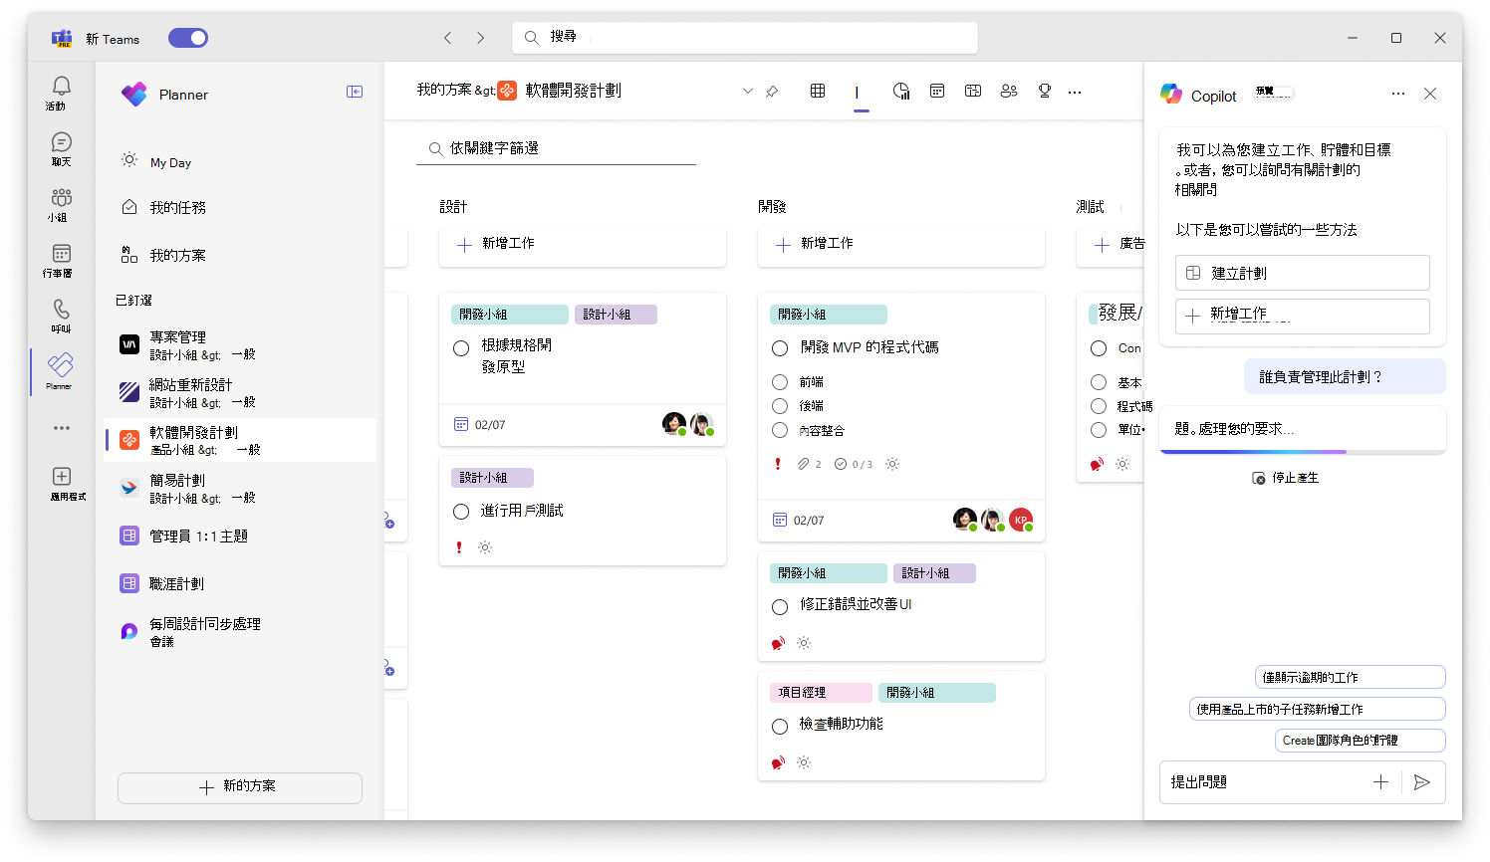Choose Create 團隊角色的貯體 prompt
Screen dimensions: 1490x862
coord(1361,741)
